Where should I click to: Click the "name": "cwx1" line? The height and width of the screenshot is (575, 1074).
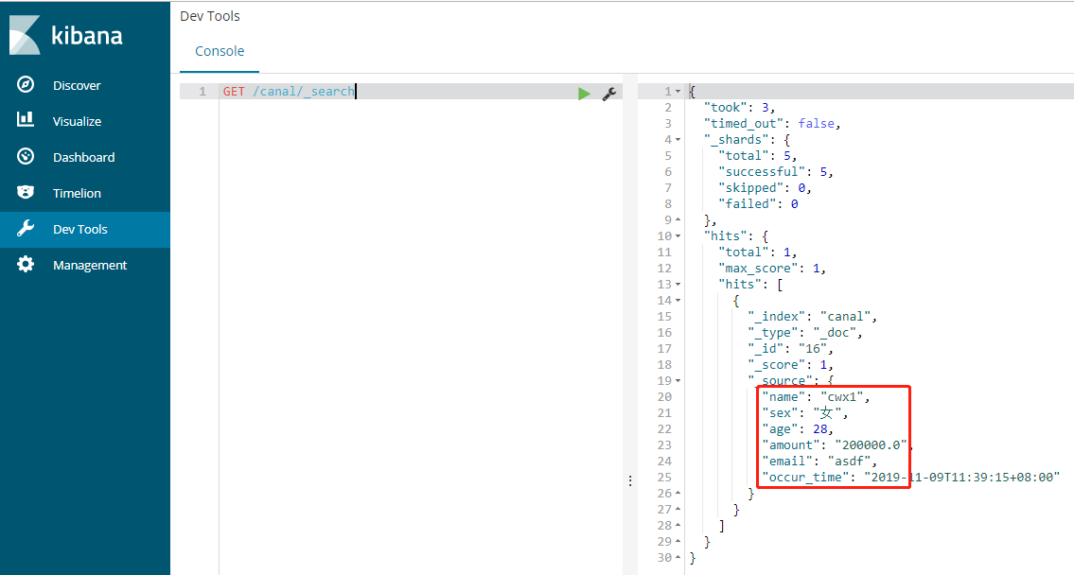816,397
